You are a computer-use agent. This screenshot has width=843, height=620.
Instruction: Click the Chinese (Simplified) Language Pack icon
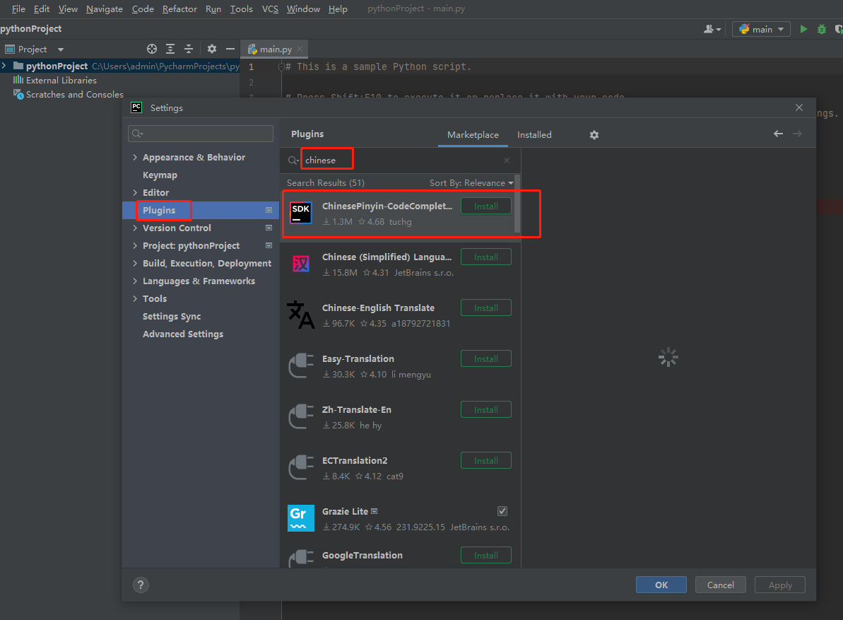tap(300, 264)
